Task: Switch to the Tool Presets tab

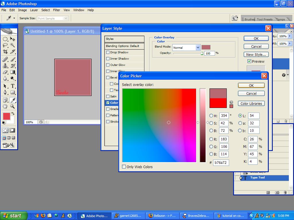Action: pyautogui.click(x=264, y=19)
